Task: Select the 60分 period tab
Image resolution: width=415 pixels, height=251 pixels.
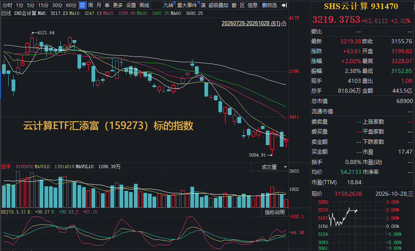Action: click(71, 5)
